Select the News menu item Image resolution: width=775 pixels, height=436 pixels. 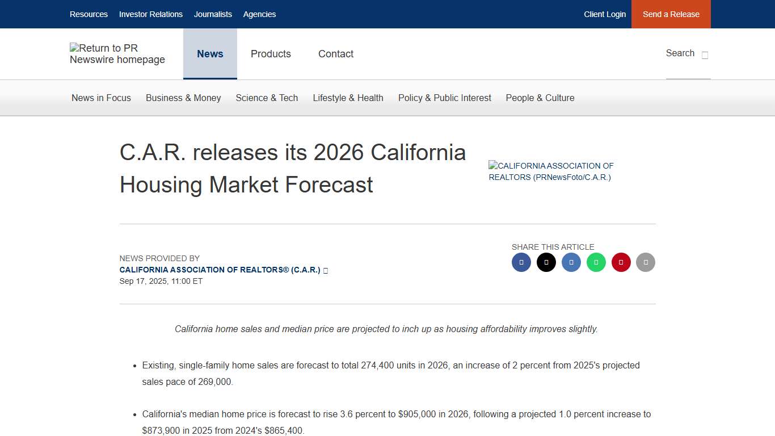coord(210,53)
